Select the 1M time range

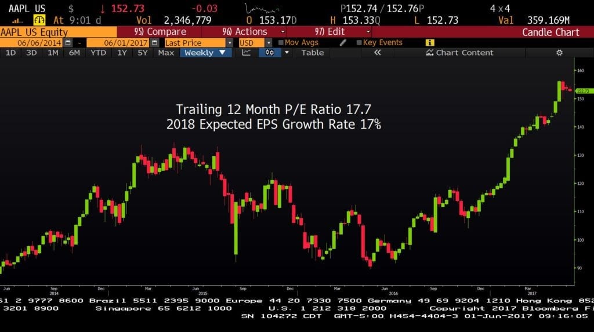click(x=53, y=53)
